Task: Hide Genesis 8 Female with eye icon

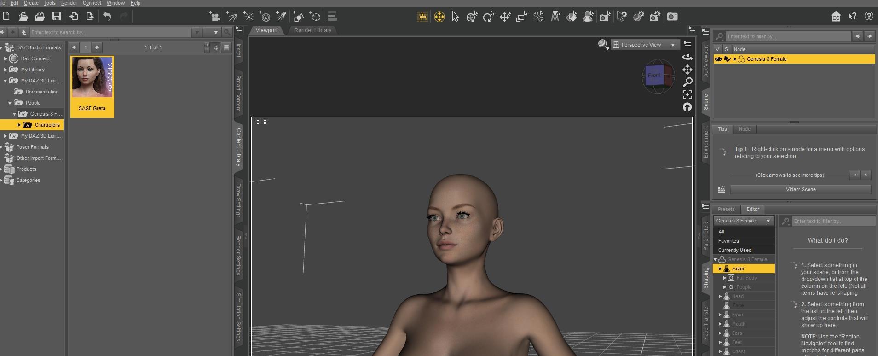Action: (718, 59)
